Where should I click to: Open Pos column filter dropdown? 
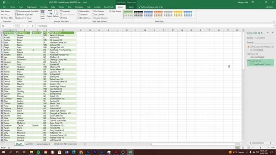coord(48,33)
